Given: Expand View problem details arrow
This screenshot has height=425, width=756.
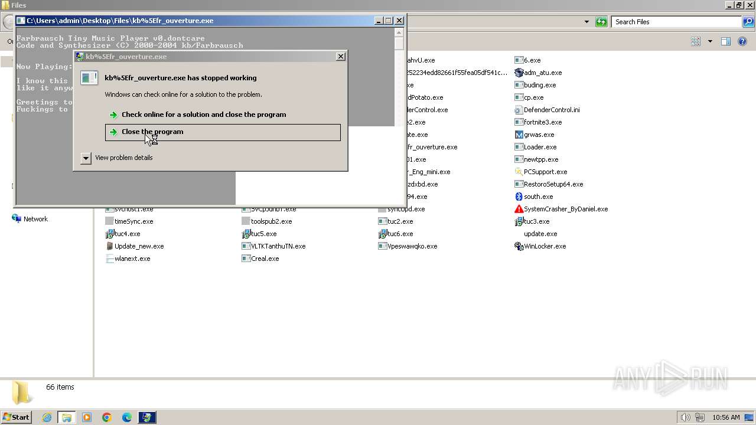Looking at the screenshot, I should [x=86, y=158].
